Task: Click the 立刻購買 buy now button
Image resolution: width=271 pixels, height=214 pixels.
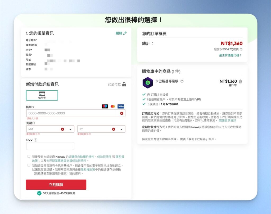Action: tap(56, 185)
